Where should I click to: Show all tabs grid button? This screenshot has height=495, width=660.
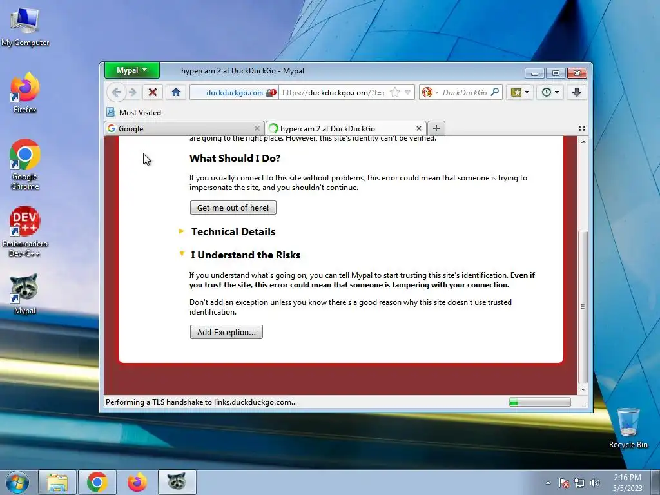(x=582, y=128)
